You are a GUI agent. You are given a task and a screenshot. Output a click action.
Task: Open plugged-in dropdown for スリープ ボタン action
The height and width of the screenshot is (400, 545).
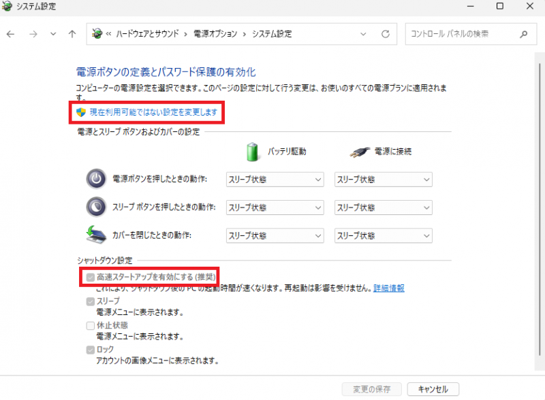[x=384, y=207]
